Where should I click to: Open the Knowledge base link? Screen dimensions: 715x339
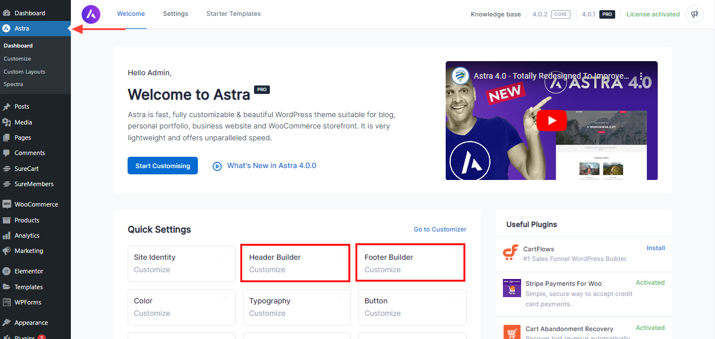(x=496, y=14)
